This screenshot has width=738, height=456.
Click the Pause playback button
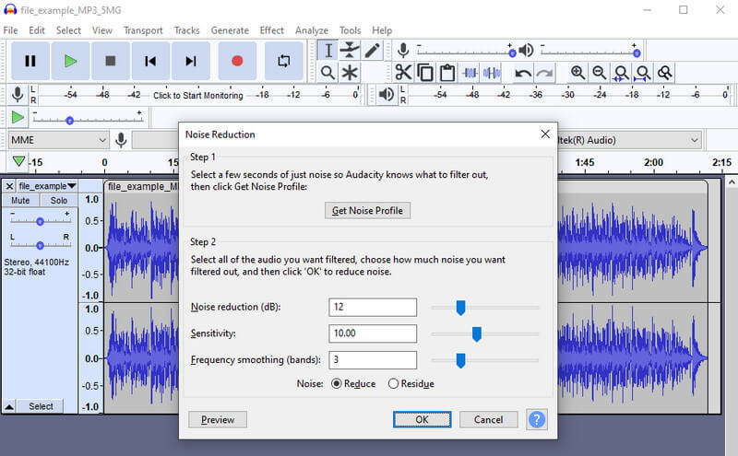pos(30,61)
